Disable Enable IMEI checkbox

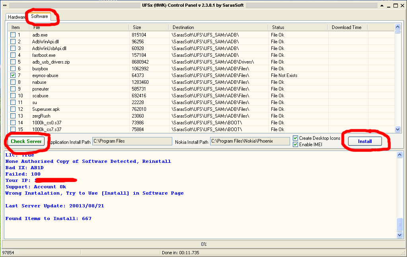click(295, 144)
